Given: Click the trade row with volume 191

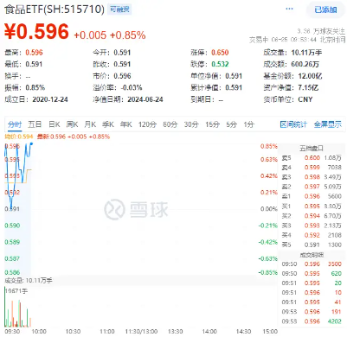Looking at the screenshot, I should coord(312,312).
